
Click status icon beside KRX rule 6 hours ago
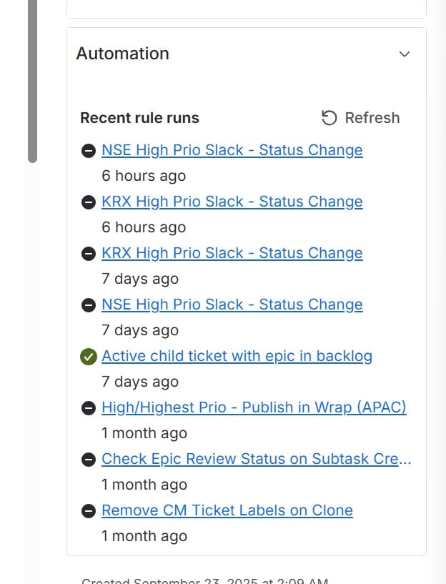tap(88, 202)
